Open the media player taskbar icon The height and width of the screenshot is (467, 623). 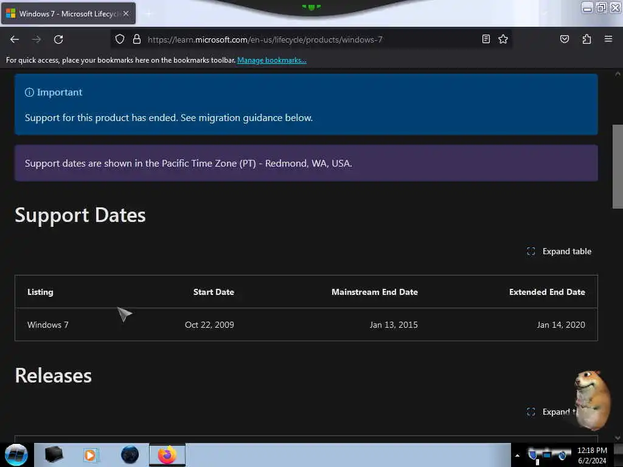click(x=91, y=455)
